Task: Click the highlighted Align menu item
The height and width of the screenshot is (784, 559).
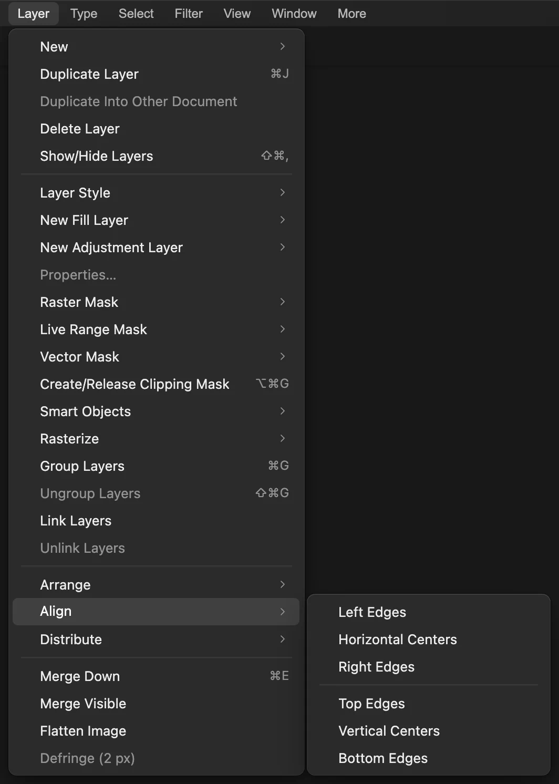Action: click(156, 612)
